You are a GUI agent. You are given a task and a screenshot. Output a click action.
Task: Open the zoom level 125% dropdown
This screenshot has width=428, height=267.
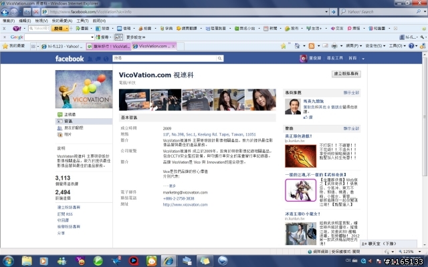(420, 252)
